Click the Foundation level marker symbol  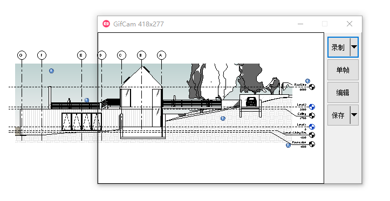pos(312,144)
